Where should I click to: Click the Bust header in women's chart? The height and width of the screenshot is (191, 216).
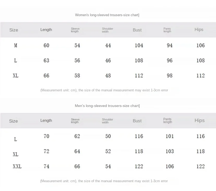tap(137, 30)
